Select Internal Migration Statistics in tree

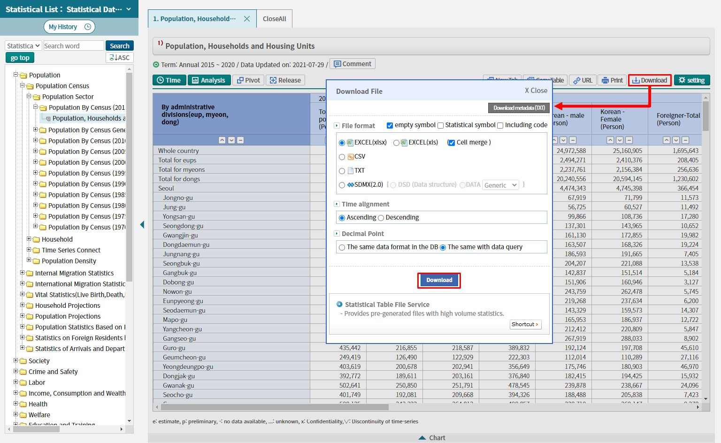pos(74,273)
